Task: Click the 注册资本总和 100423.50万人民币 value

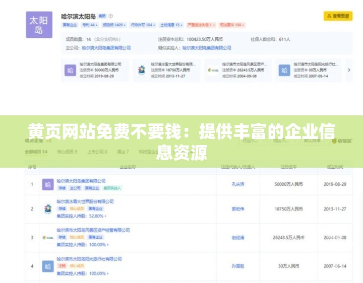Action: (x=205, y=39)
